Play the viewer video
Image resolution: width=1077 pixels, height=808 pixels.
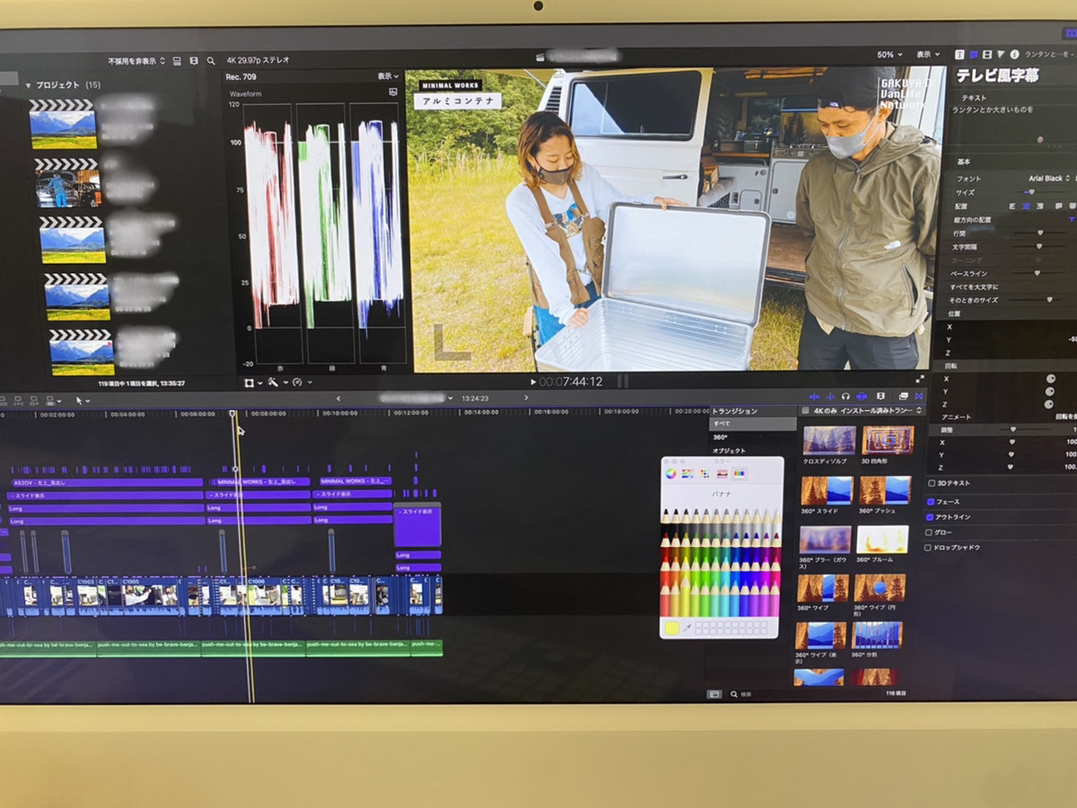pos(533,382)
